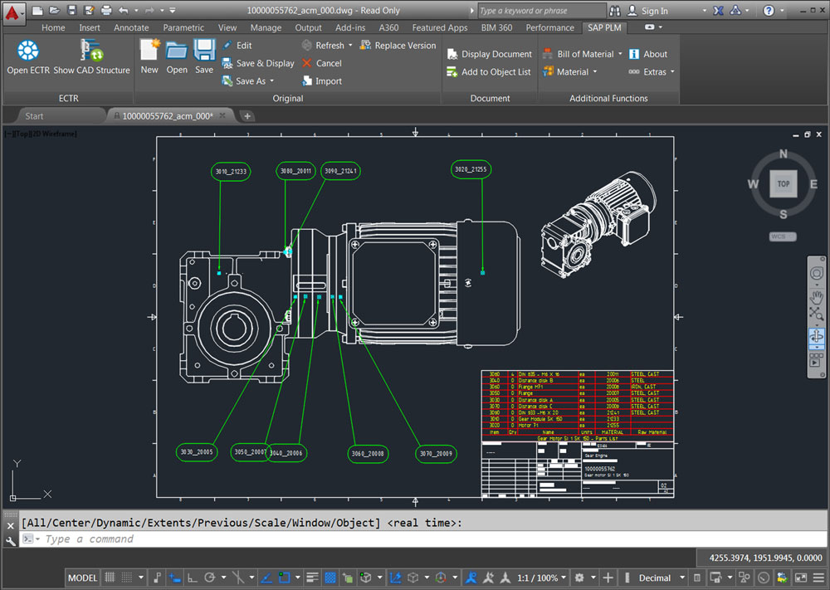The width and height of the screenshot is (830, 590).
Task: Click the Plot icon in the Quick Access Toolbar
Action: pos(105,10)
